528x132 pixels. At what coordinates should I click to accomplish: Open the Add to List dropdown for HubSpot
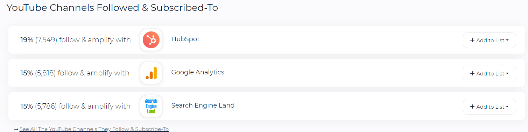point(489,40)
